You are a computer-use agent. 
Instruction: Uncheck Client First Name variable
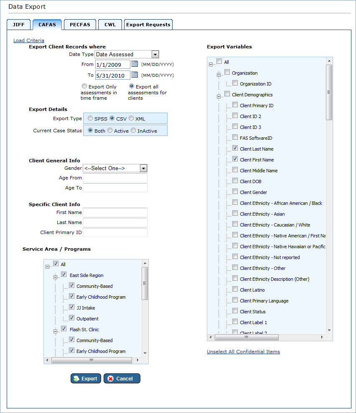[235, 159]
